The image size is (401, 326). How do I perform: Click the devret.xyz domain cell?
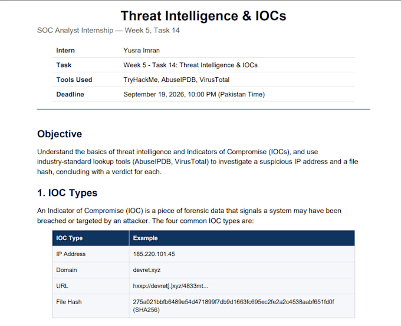tap(242, 270)
